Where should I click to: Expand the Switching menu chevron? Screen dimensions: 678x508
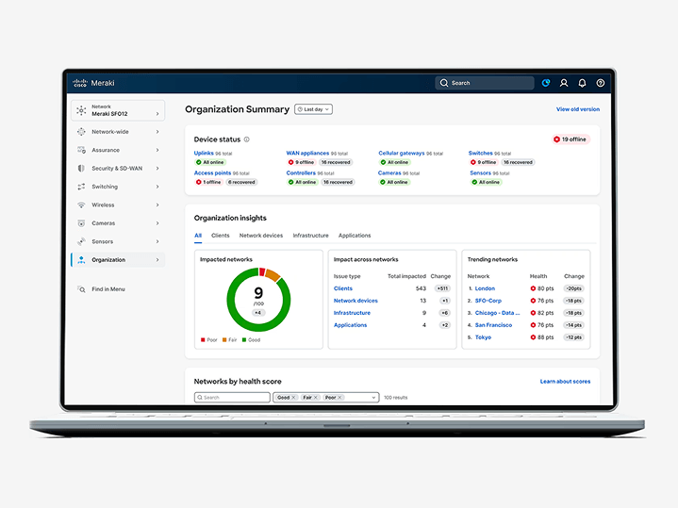pyautogui.click(x=157, y=187)
